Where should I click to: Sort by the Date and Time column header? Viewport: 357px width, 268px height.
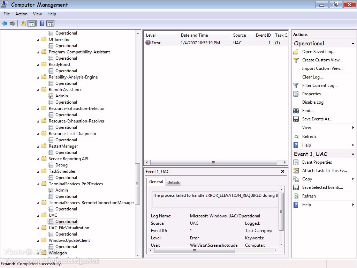[x=204, y=35]
